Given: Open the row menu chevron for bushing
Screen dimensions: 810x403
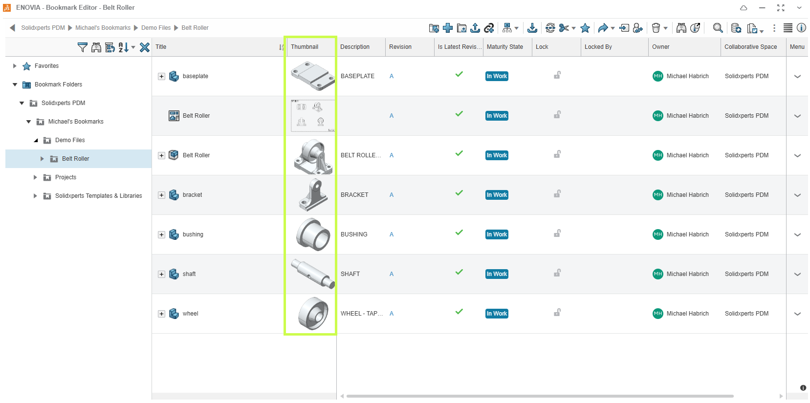Looking at the screenshot, I should (x=797, y=235).
